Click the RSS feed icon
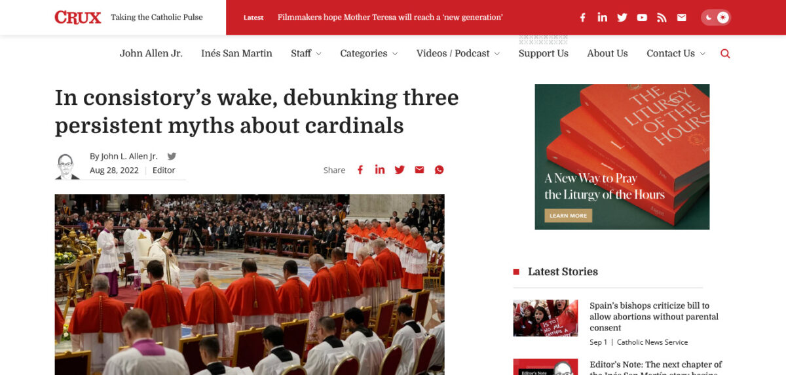Viewport: 786px width, 375px height. pos(662,18)
